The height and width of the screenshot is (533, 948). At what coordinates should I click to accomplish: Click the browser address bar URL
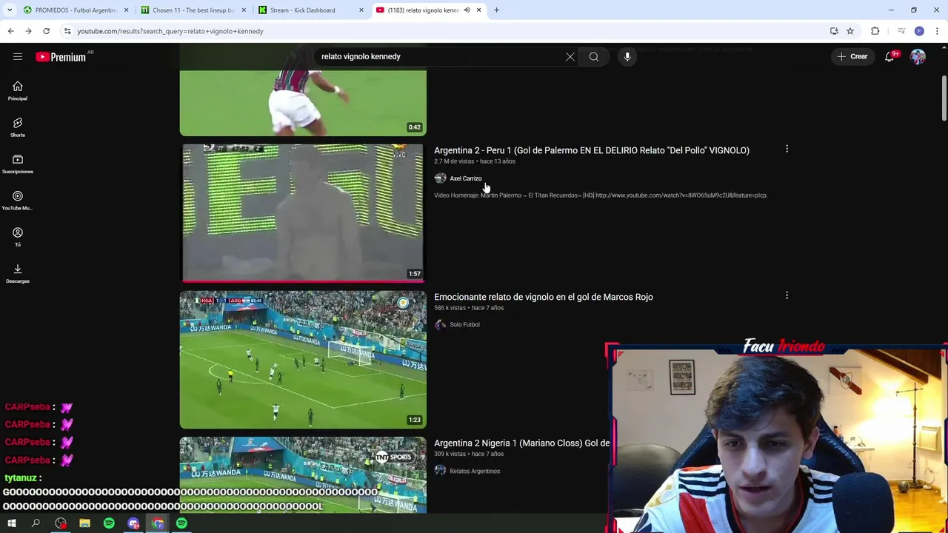(170, 31)
